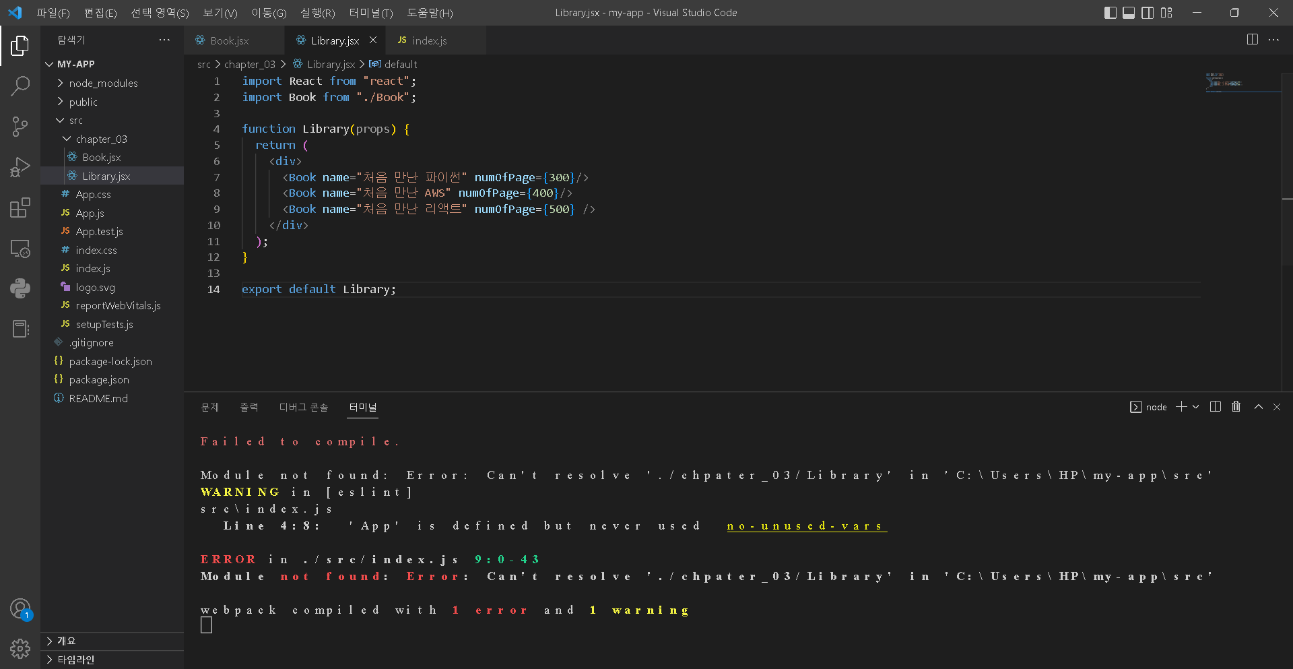This screenshot has height=669, width=1293.
Task: Click default symbol in breadcrumb
Action: (x=393, y=64)
